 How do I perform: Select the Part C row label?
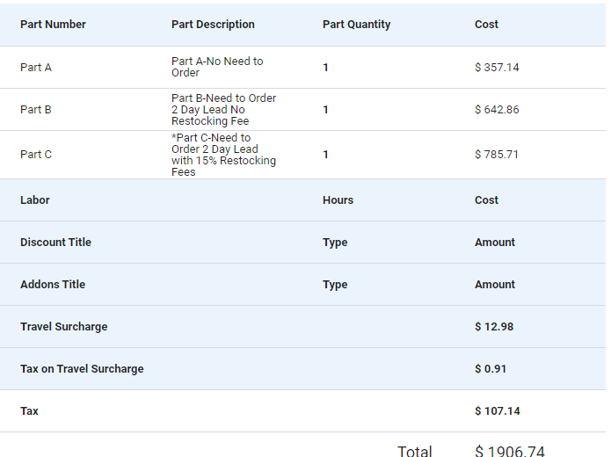pyautogui.click(x=36, y=155)
